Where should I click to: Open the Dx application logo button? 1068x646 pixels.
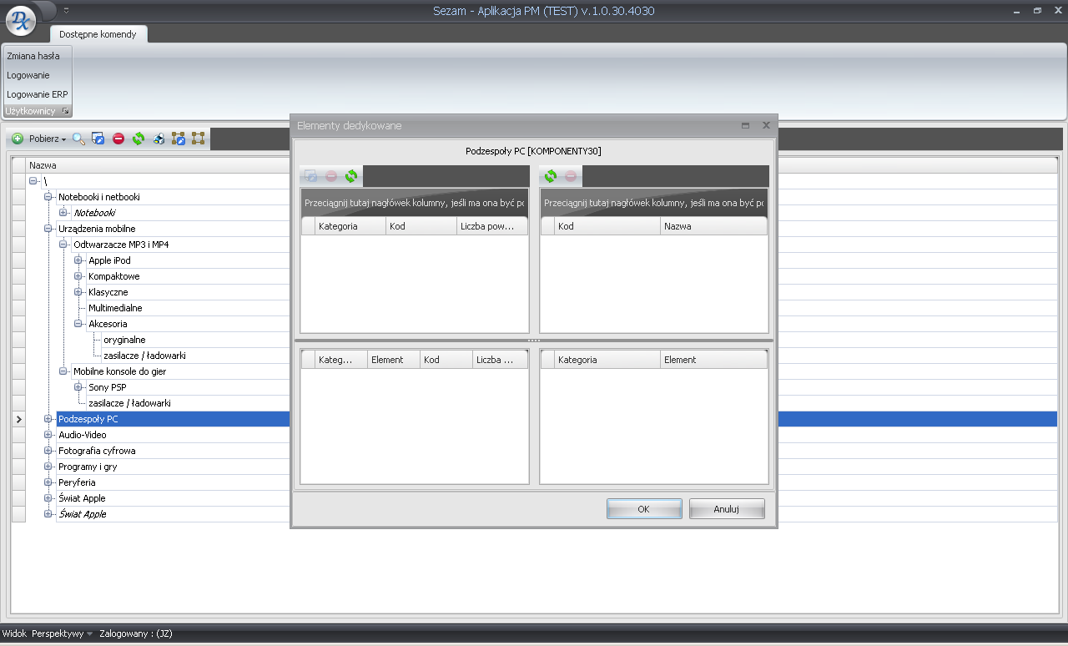[20, 20]
